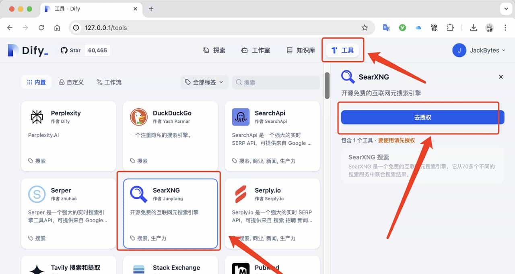Image resolution: width=515 pixels, height=274 pixels.
Task: Open the GitHub Star 60,465 link
Action: [x=84, y=50]
